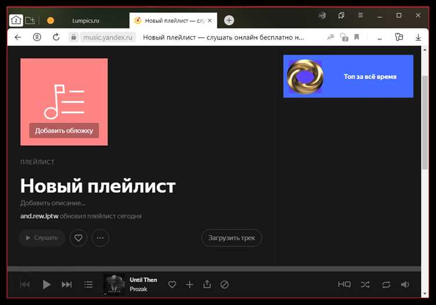Skip to the next track
The width and height of the screenshot is (436, 305).
[x=67, y=285]
